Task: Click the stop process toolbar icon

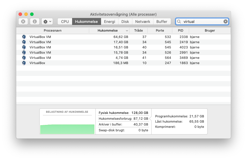Action: 23,21
